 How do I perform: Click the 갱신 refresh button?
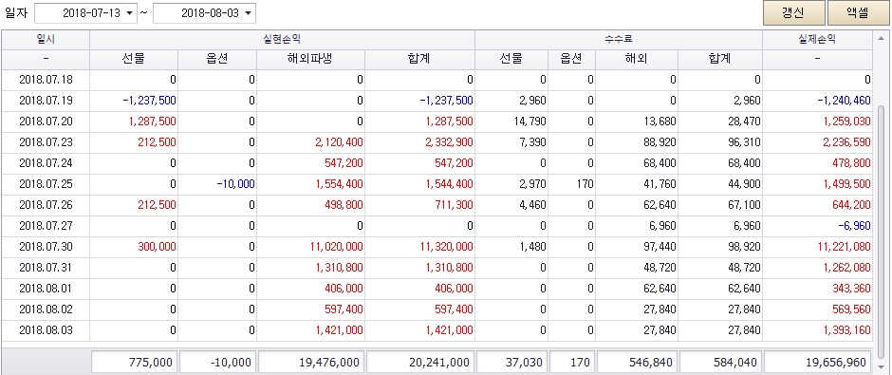click(793, 13)
